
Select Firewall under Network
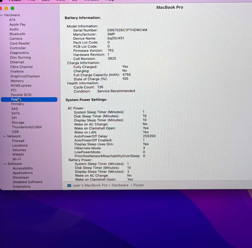tap(18, 141)
